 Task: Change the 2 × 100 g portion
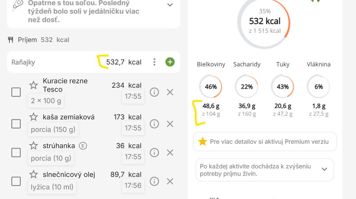pyautogui.click(x=46, y=101)
